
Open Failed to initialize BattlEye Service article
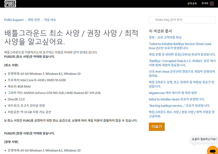click(180, 46)
